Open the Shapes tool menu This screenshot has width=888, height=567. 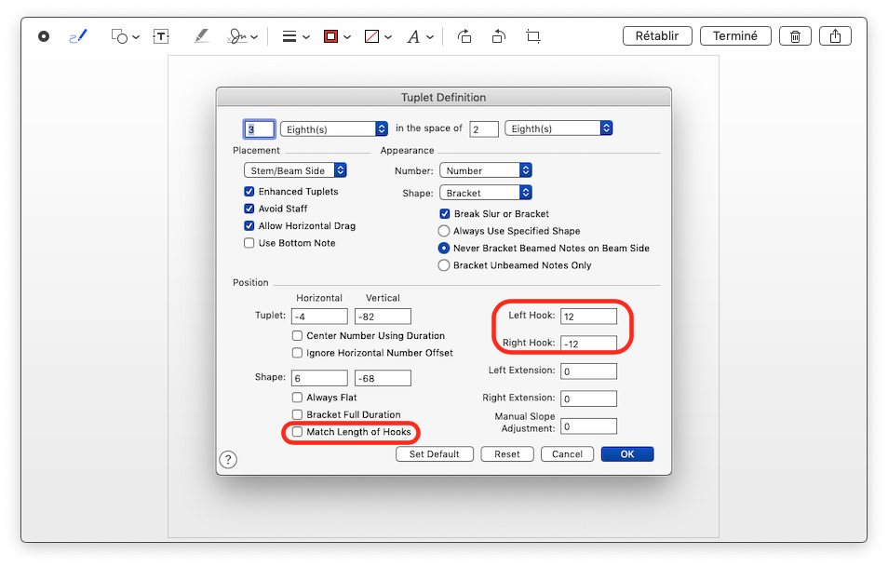click(x=125, y=36)
